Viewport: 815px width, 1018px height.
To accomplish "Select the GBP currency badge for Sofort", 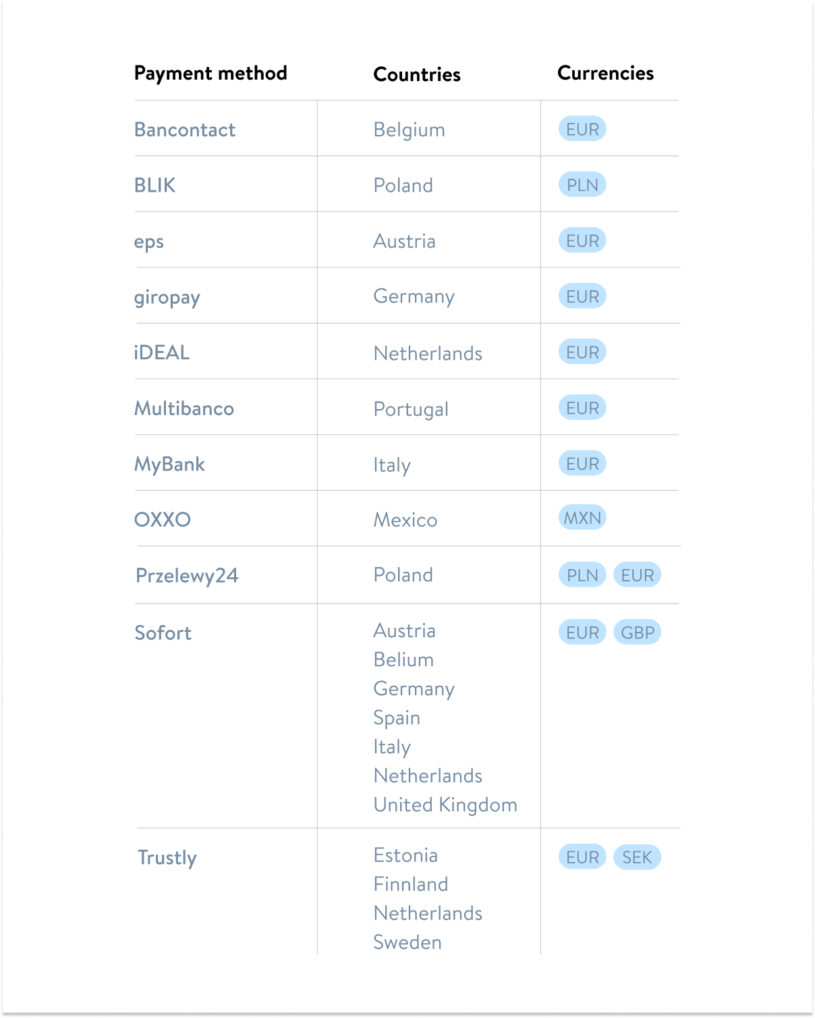I will (638, 633).
